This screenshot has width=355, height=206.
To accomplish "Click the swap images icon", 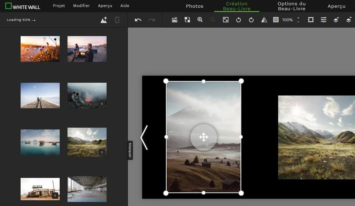I will point(187,20).
